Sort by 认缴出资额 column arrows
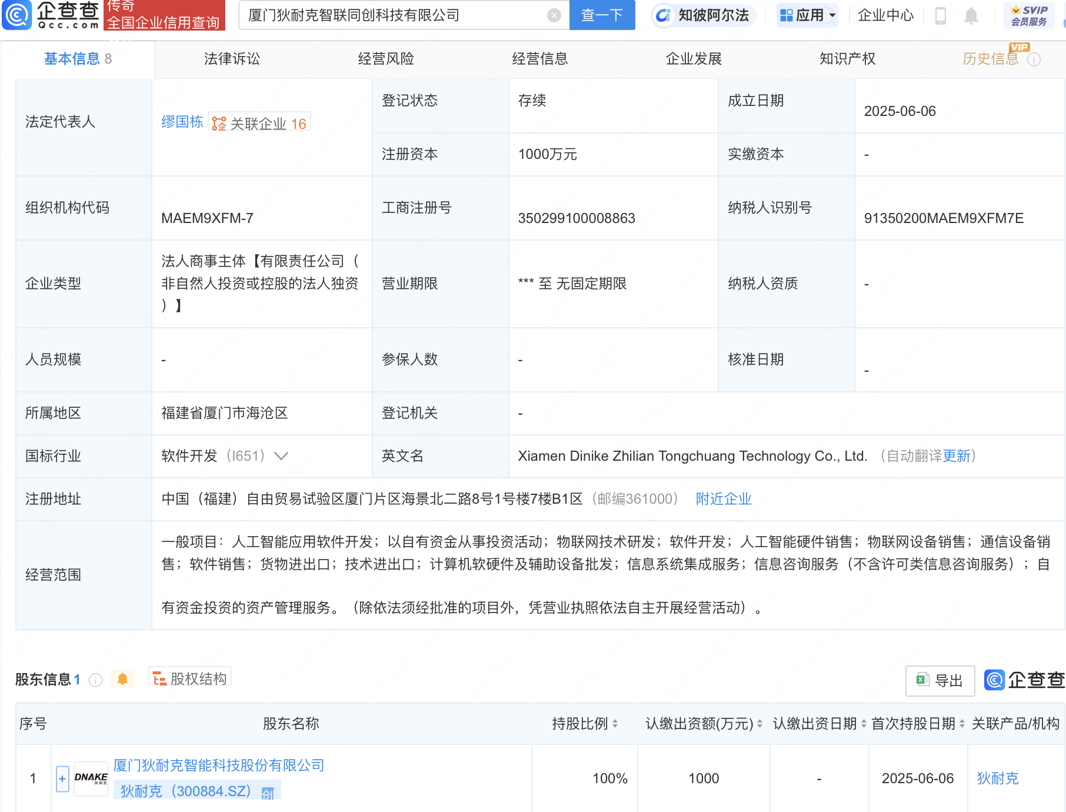Image resolution: width=1066 pixels, height=812 pixels. 759,724
